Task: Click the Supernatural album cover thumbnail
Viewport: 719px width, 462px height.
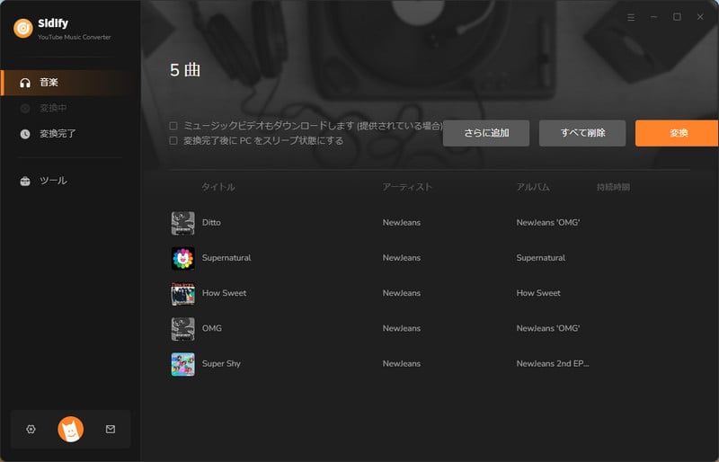Action: (183, 258)
